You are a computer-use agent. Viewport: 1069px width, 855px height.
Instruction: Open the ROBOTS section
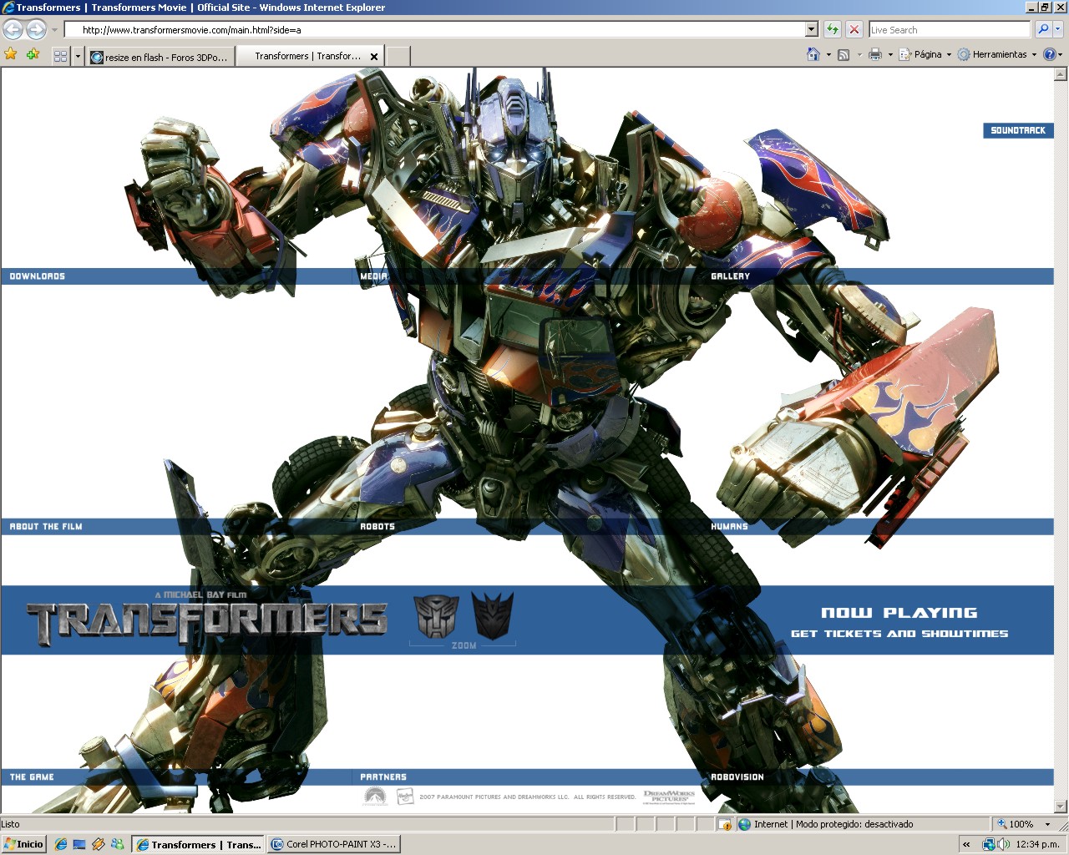coord(377,527)
